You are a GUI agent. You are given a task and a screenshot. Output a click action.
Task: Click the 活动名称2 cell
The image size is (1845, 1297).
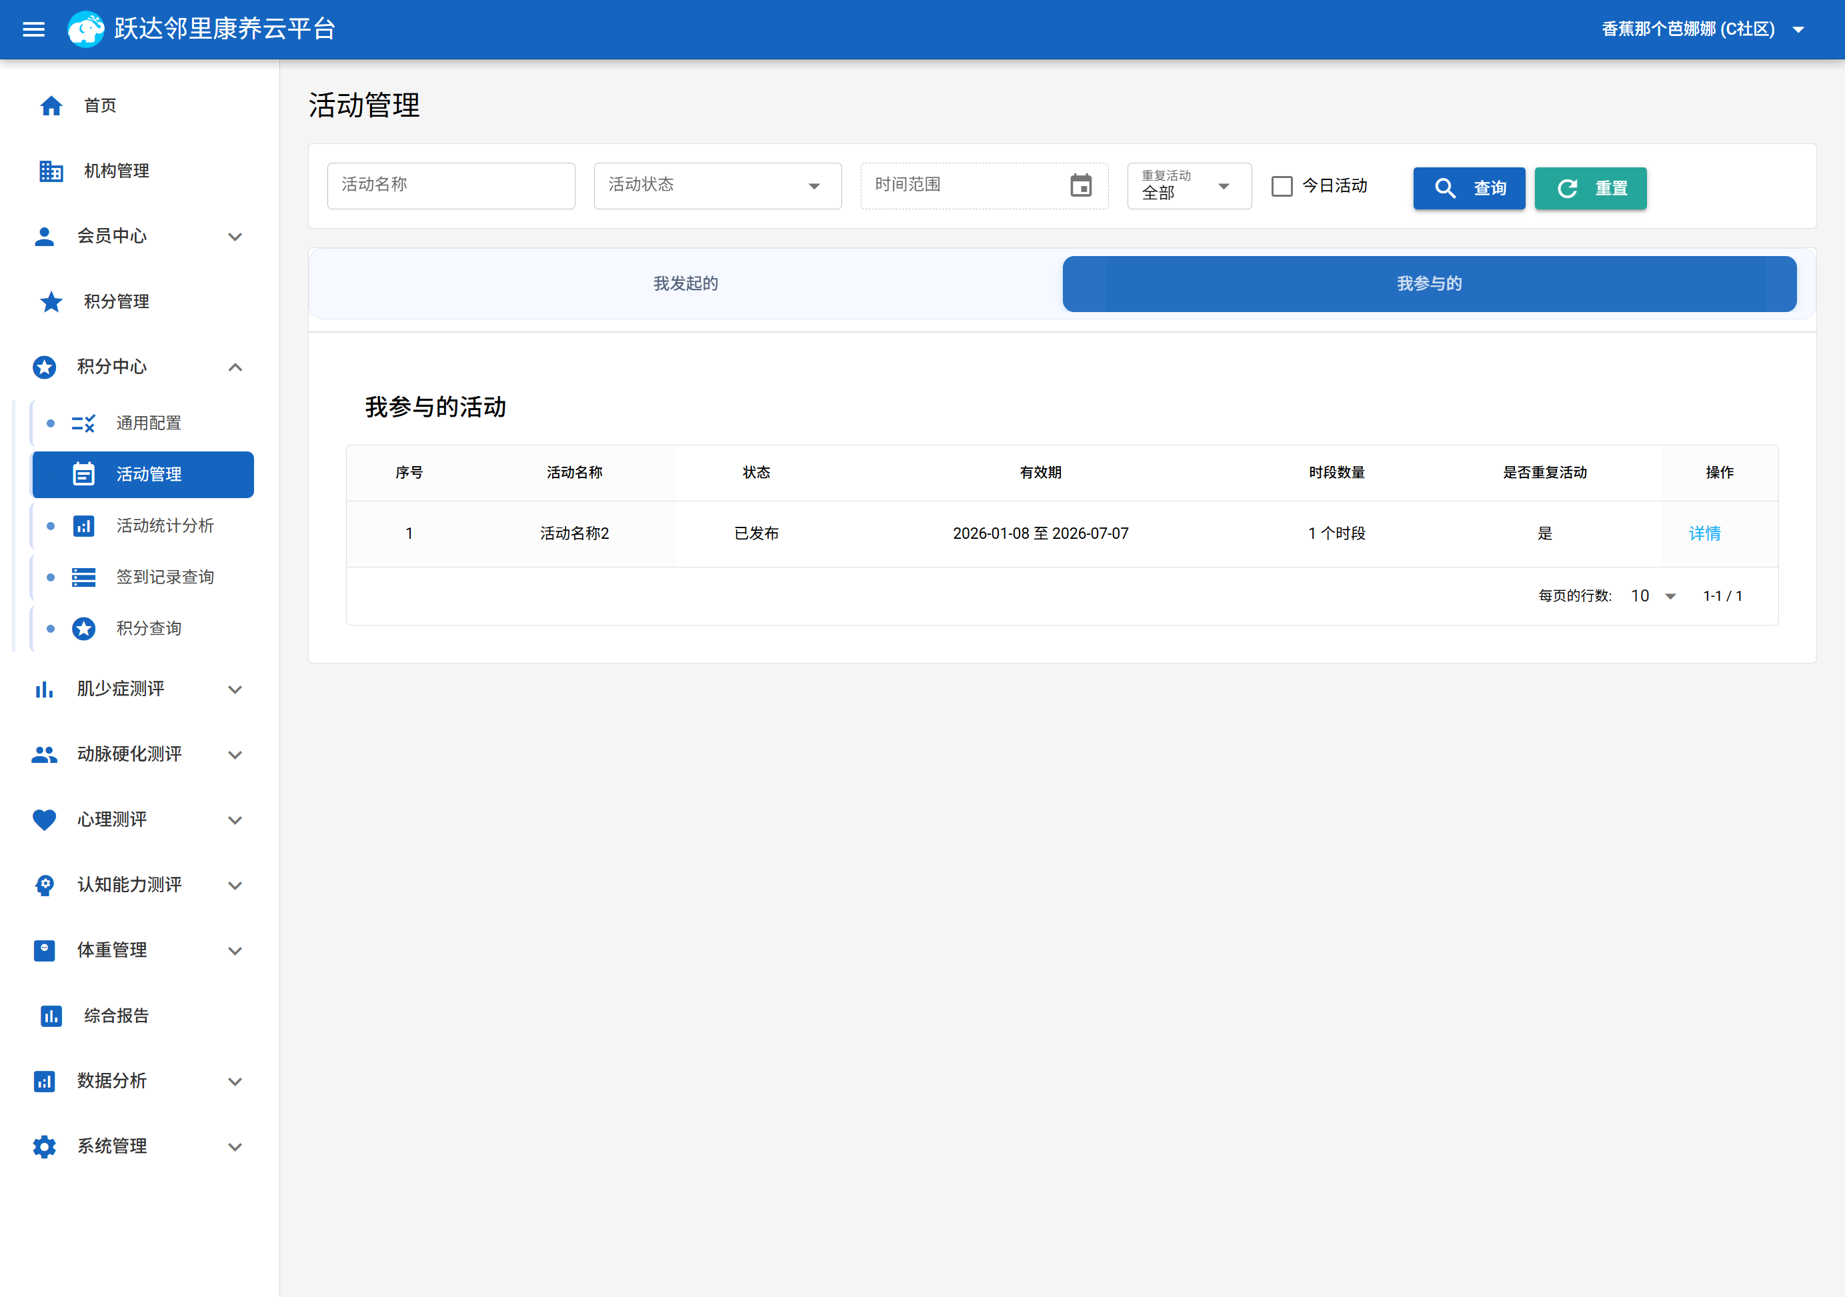click(575, 533)
